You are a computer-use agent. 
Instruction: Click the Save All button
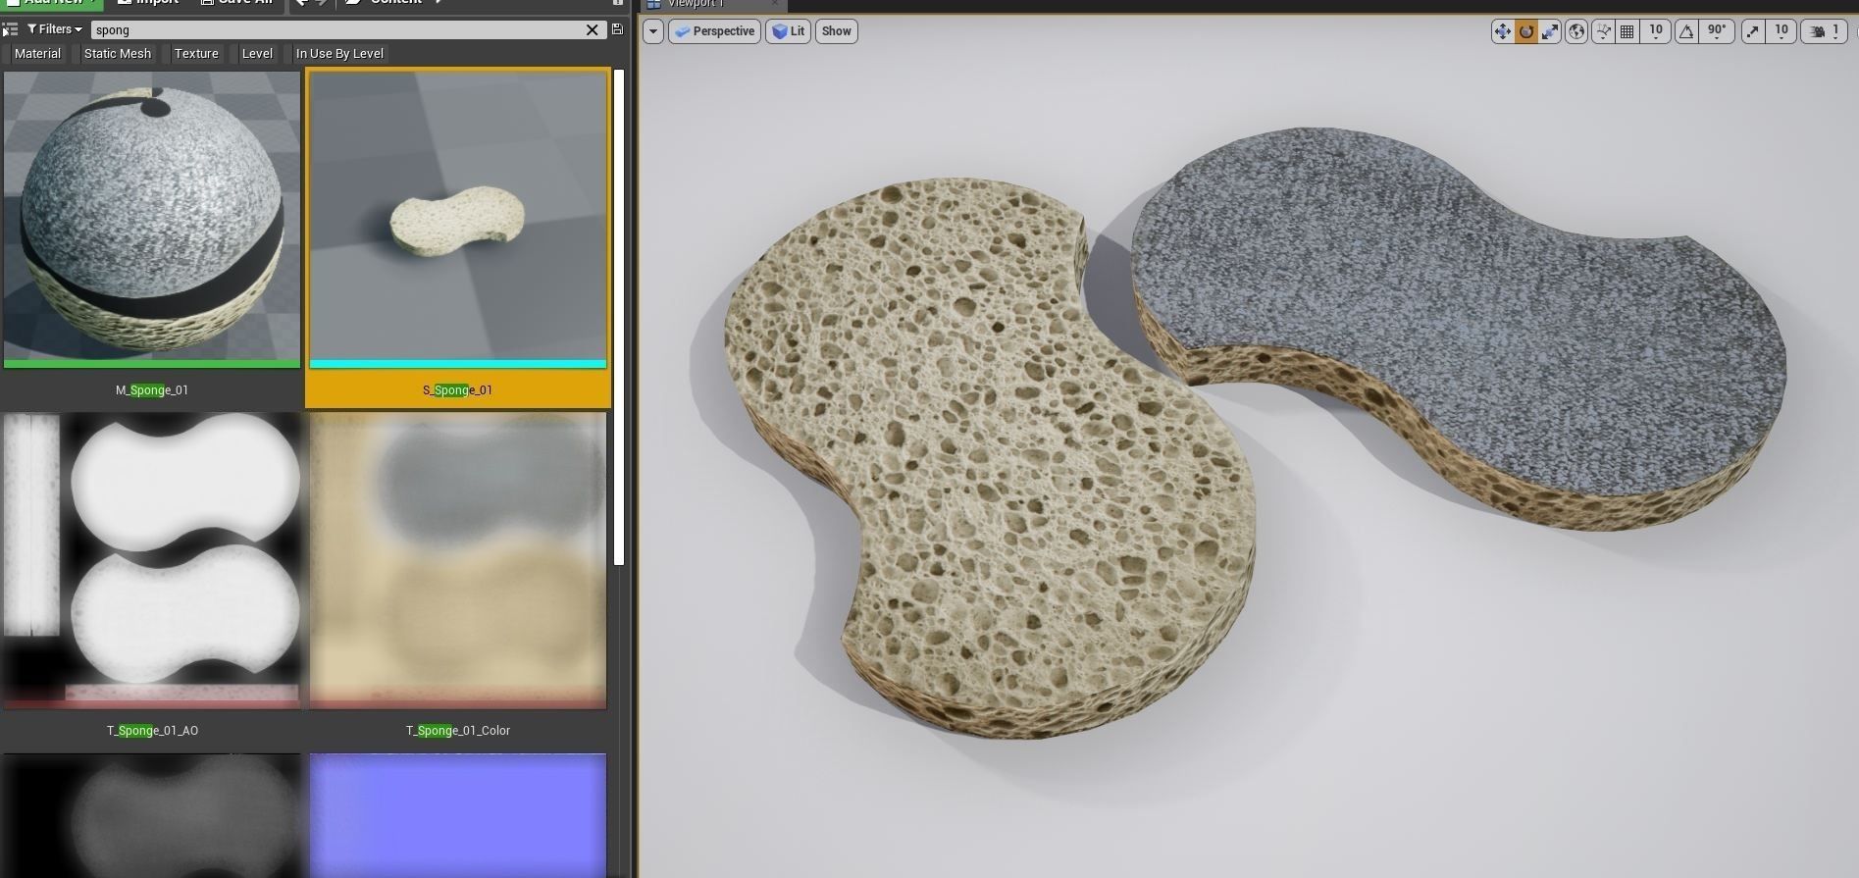(x=237, y=3)
